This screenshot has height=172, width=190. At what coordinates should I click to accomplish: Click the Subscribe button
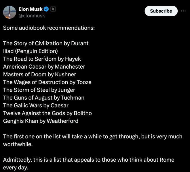[161, 11]
